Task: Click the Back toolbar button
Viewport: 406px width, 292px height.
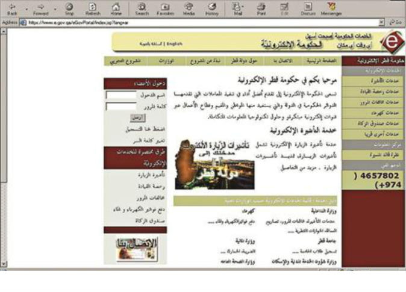Action: (12, 9)
